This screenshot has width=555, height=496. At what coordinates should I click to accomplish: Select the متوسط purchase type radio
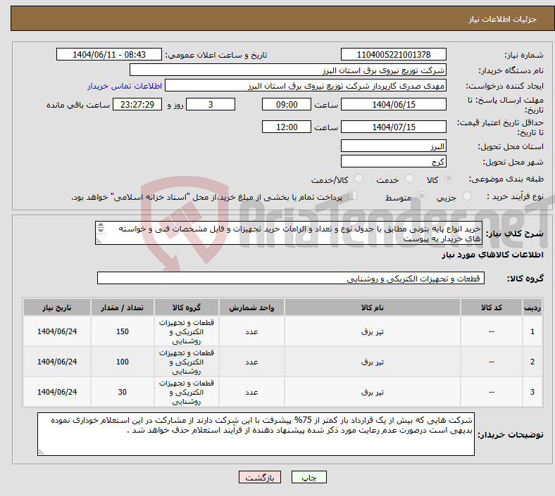(421, 196)
